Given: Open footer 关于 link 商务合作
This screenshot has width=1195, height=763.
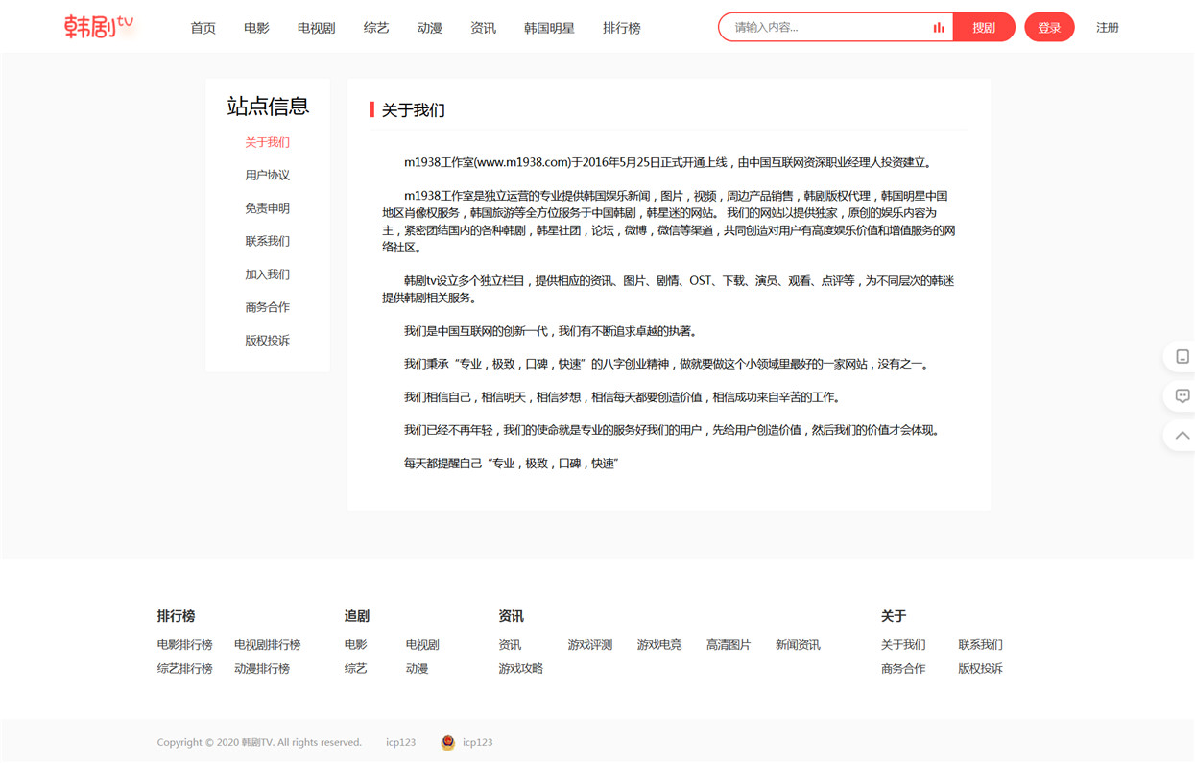Looking at the screenshot, I should coord(903,669).
